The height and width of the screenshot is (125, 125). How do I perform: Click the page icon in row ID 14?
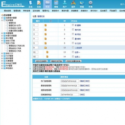(x=47, y=57)
